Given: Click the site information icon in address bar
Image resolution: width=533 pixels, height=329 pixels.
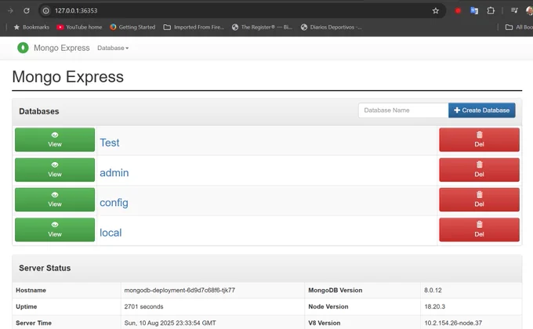Looking at the screenshot, I should tap(46, 10).
